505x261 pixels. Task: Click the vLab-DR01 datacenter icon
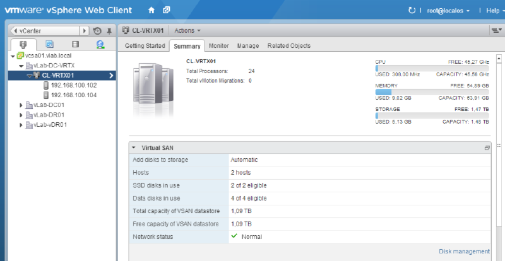coord(29,115)
